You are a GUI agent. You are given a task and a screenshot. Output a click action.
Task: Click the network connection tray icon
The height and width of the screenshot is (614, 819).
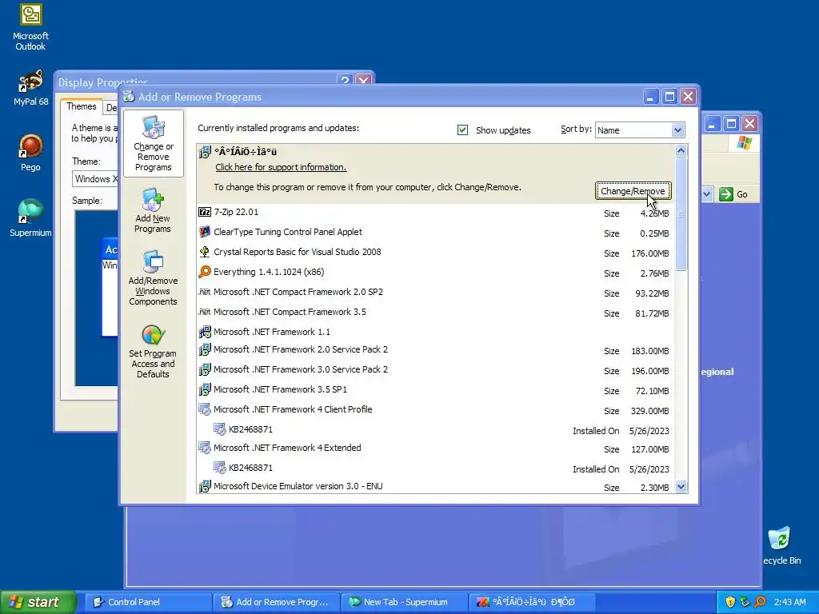(x=745, y=602)
